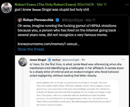Click the quoted tweet text about HIPAA violations
Screen dimensions: 130x107
coord(67,30)
